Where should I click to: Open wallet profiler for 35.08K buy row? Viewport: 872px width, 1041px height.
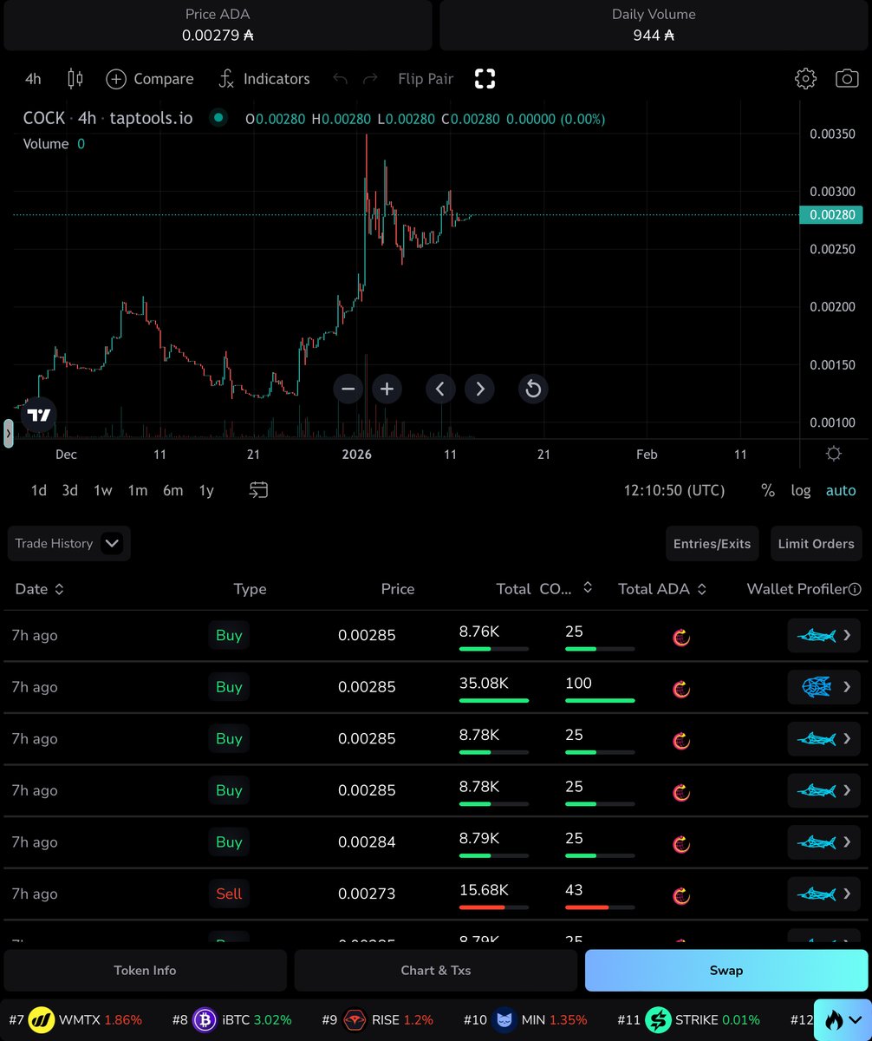click(x=824, y=687)
